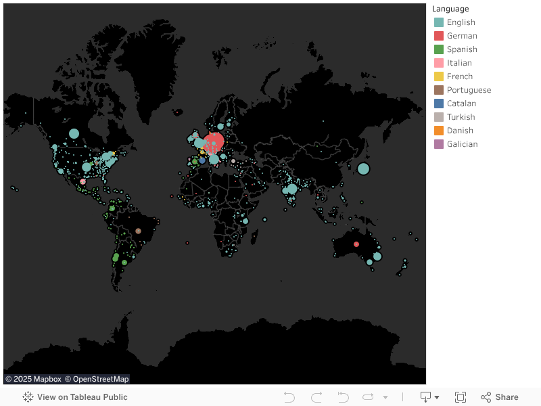Highlight German in the legend
The width and height of the screenshot is (541, 406).
point(462,36)
